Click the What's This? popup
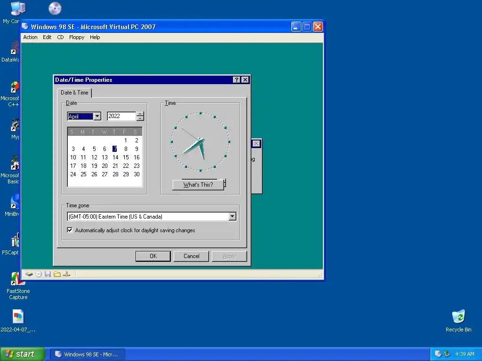The height and width of the screenshot is (361, 482). point(198,185)
